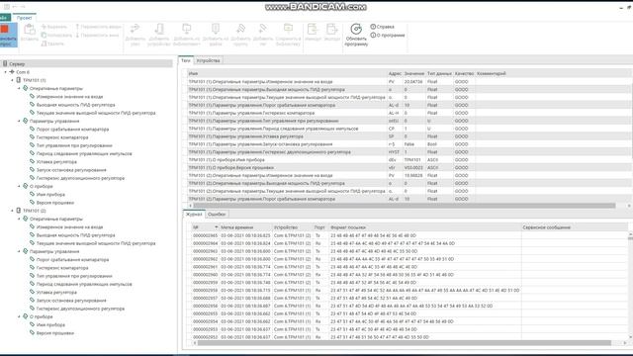This screenshot has height=356, width=633.
Task: Collapse О приборе under TPM101 (2)
Action: click(19, 316)
